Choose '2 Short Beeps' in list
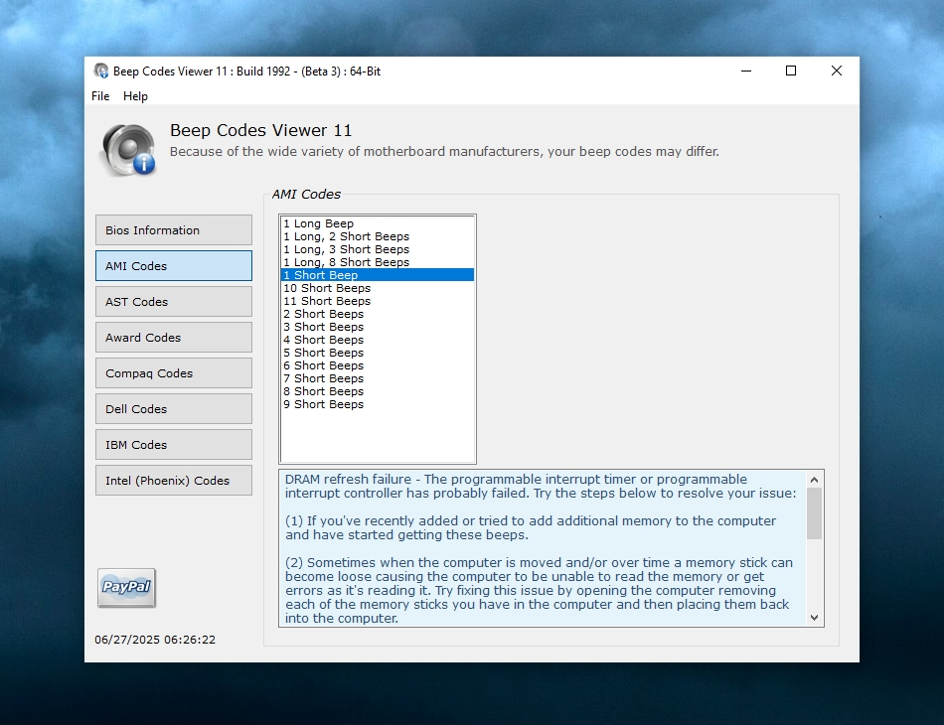 click(378, 314)
